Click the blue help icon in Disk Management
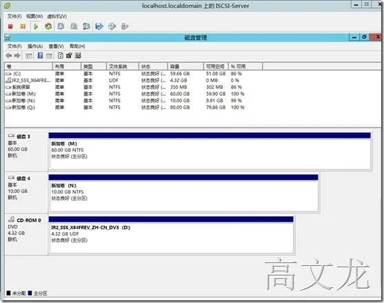384x303 pixels. tap(40, 56)
